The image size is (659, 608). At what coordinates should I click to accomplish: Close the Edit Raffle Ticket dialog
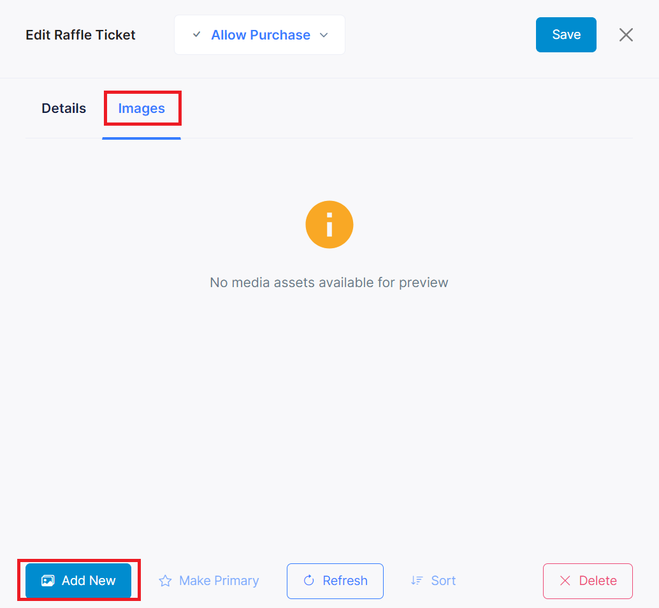[x=626, y=35]
